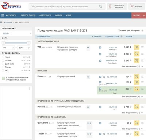The width and height of the screenshot is (146, 140).
Task: Open the lines menu for the 3 207 ₽ offer
Action: pyautogui.click(x=142, y=54)
